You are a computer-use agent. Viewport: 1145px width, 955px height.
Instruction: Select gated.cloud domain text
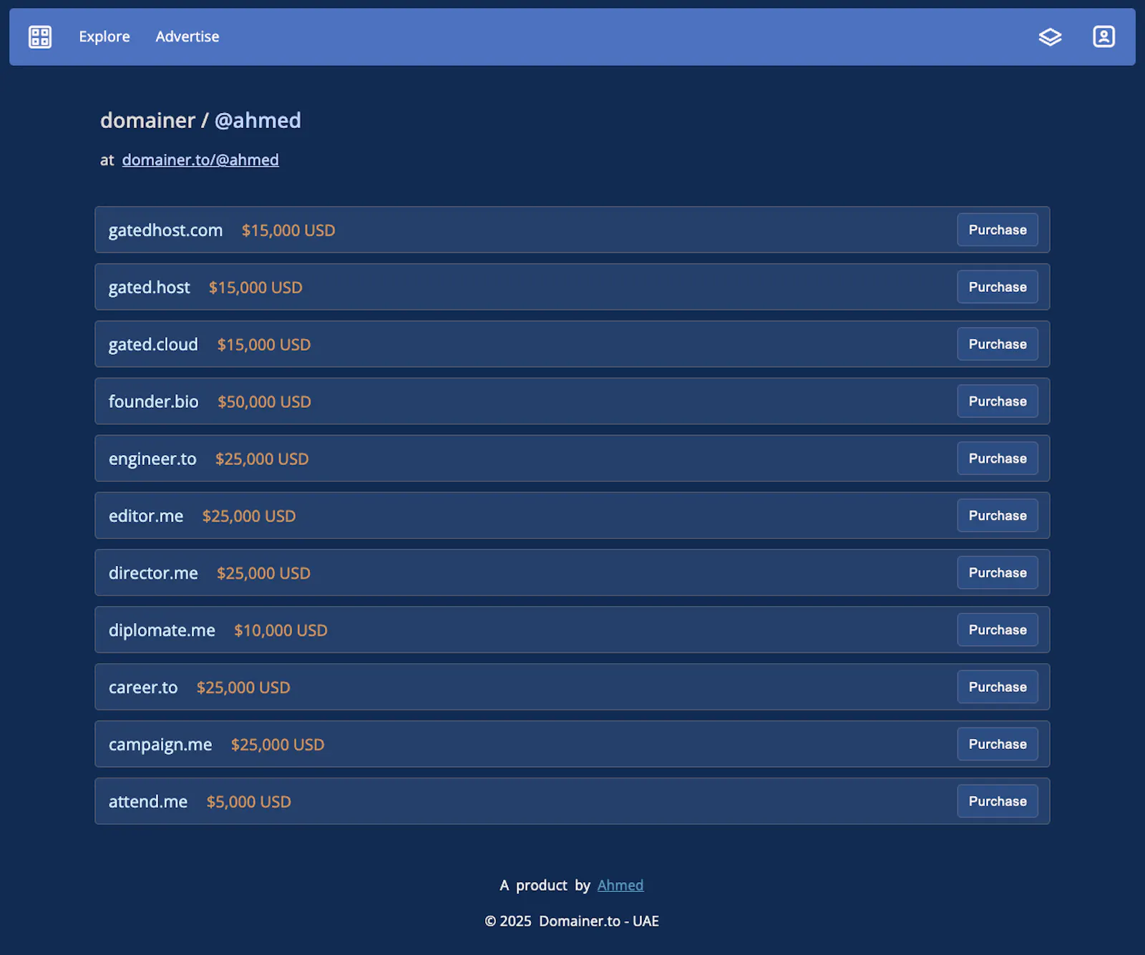(153, 345)
